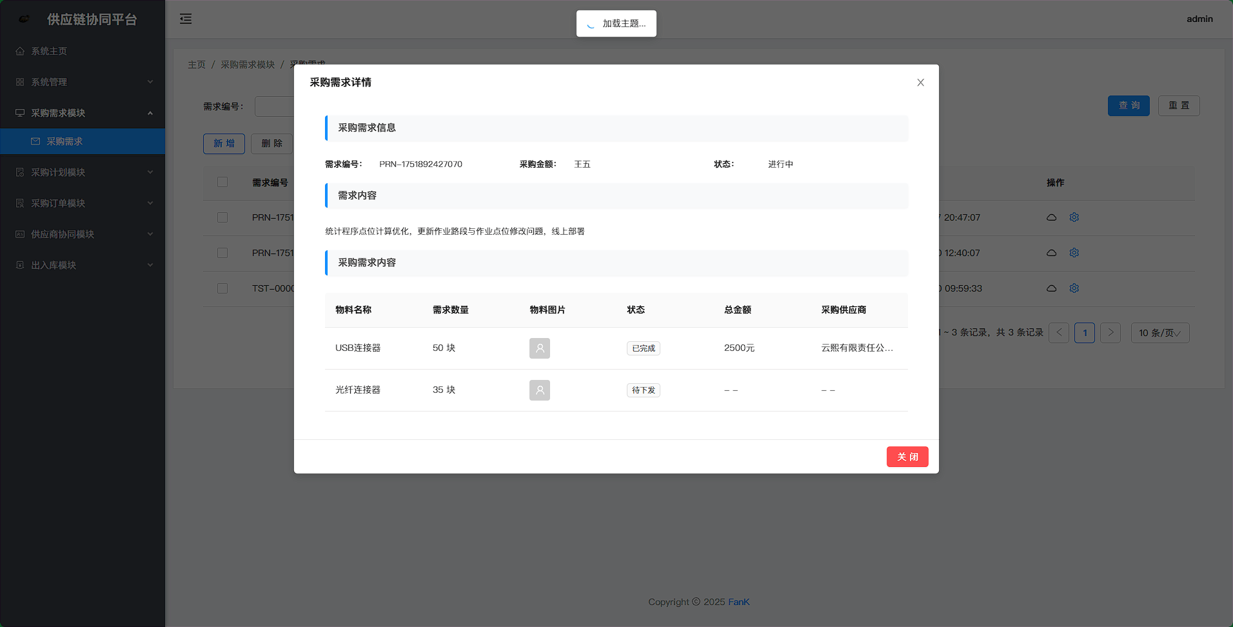1233x627 pixels.
Task: Select the 采购需求 submenu item
Action: tap(64, 141)
